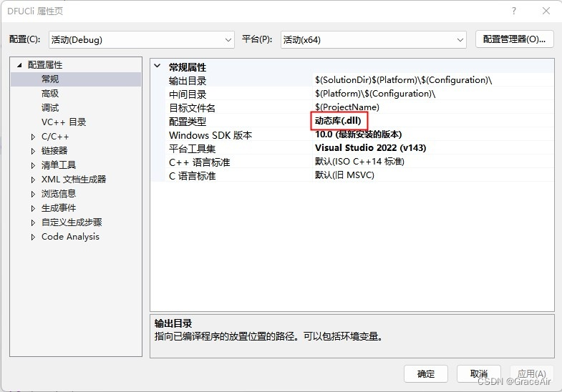562x392 pixels.
Task: Click the 平台工具集 property name
Action: coord(192,149)
